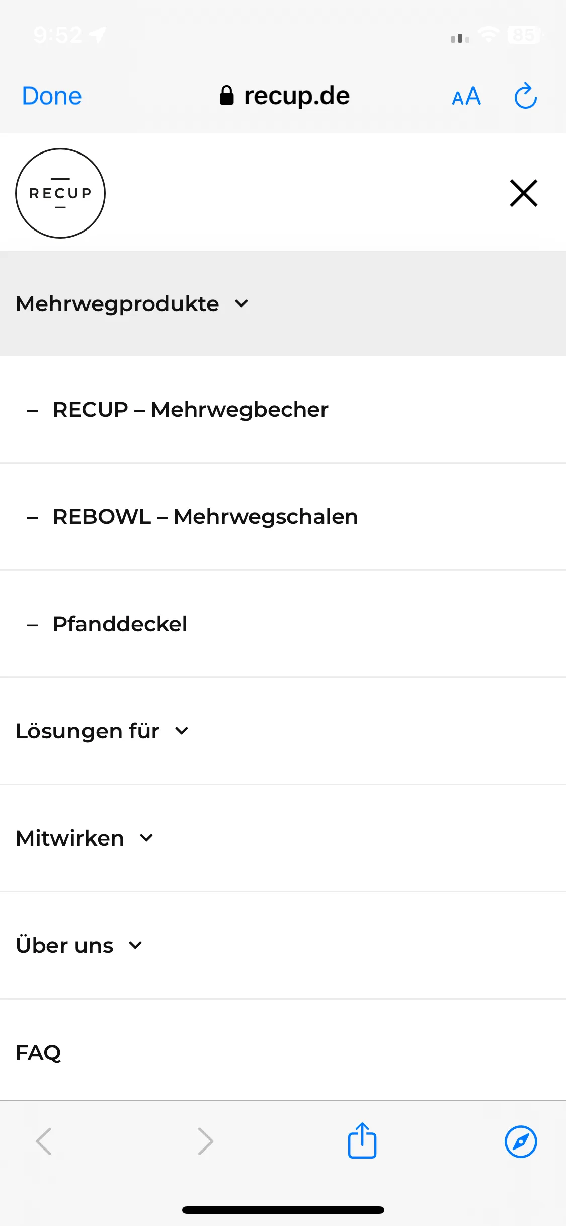The width and height of the screenshot is (566, 1226).
Task: Go back with the left arrow icon
Action: point(44,1141)
